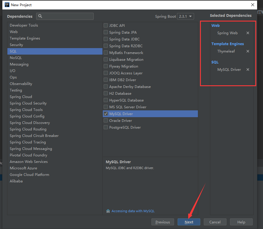Focus the dependencies search field

(65, 16)
